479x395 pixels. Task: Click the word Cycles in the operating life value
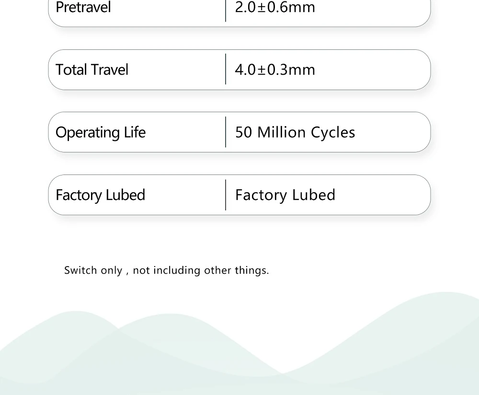pos(333,133)
